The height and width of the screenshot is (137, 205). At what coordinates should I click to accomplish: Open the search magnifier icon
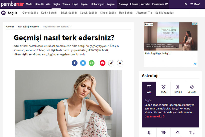186,4
